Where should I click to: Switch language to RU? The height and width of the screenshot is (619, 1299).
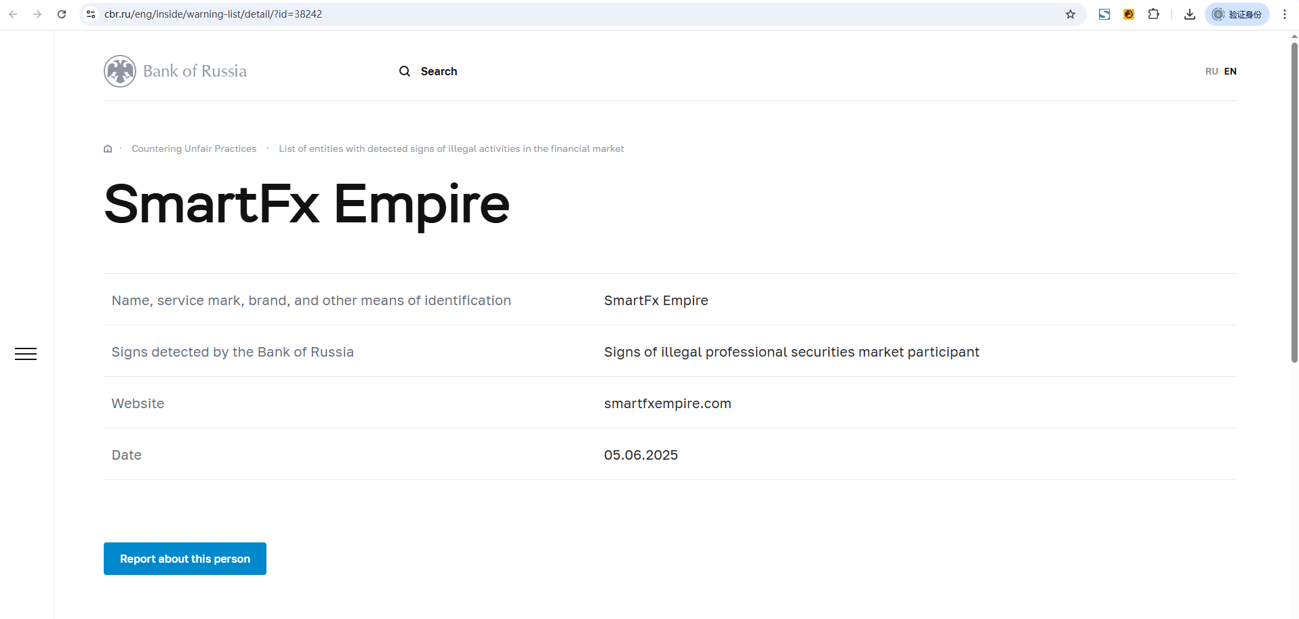coord(1212,71)
